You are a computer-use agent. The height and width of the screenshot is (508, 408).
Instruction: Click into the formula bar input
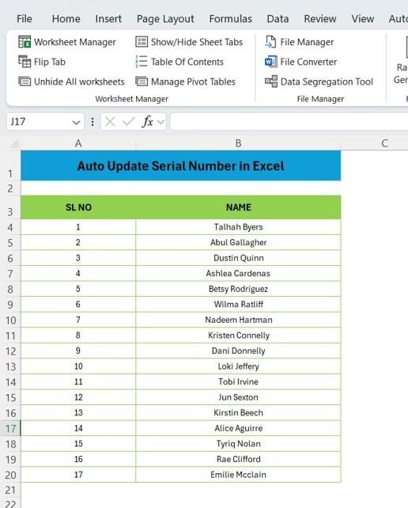pos(289,122)
